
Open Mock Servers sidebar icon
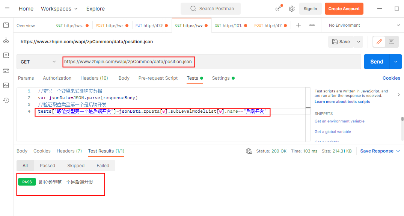[x=6, y=70]
